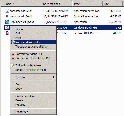Viewport: 124px width, 116px height.
Task: Open the Send to submenu arrow
Action: coord(54,77)
